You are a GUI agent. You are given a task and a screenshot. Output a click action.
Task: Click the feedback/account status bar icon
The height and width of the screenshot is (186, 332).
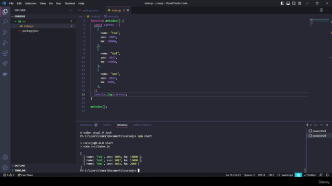pyautogui.click(x=321, y=175)
